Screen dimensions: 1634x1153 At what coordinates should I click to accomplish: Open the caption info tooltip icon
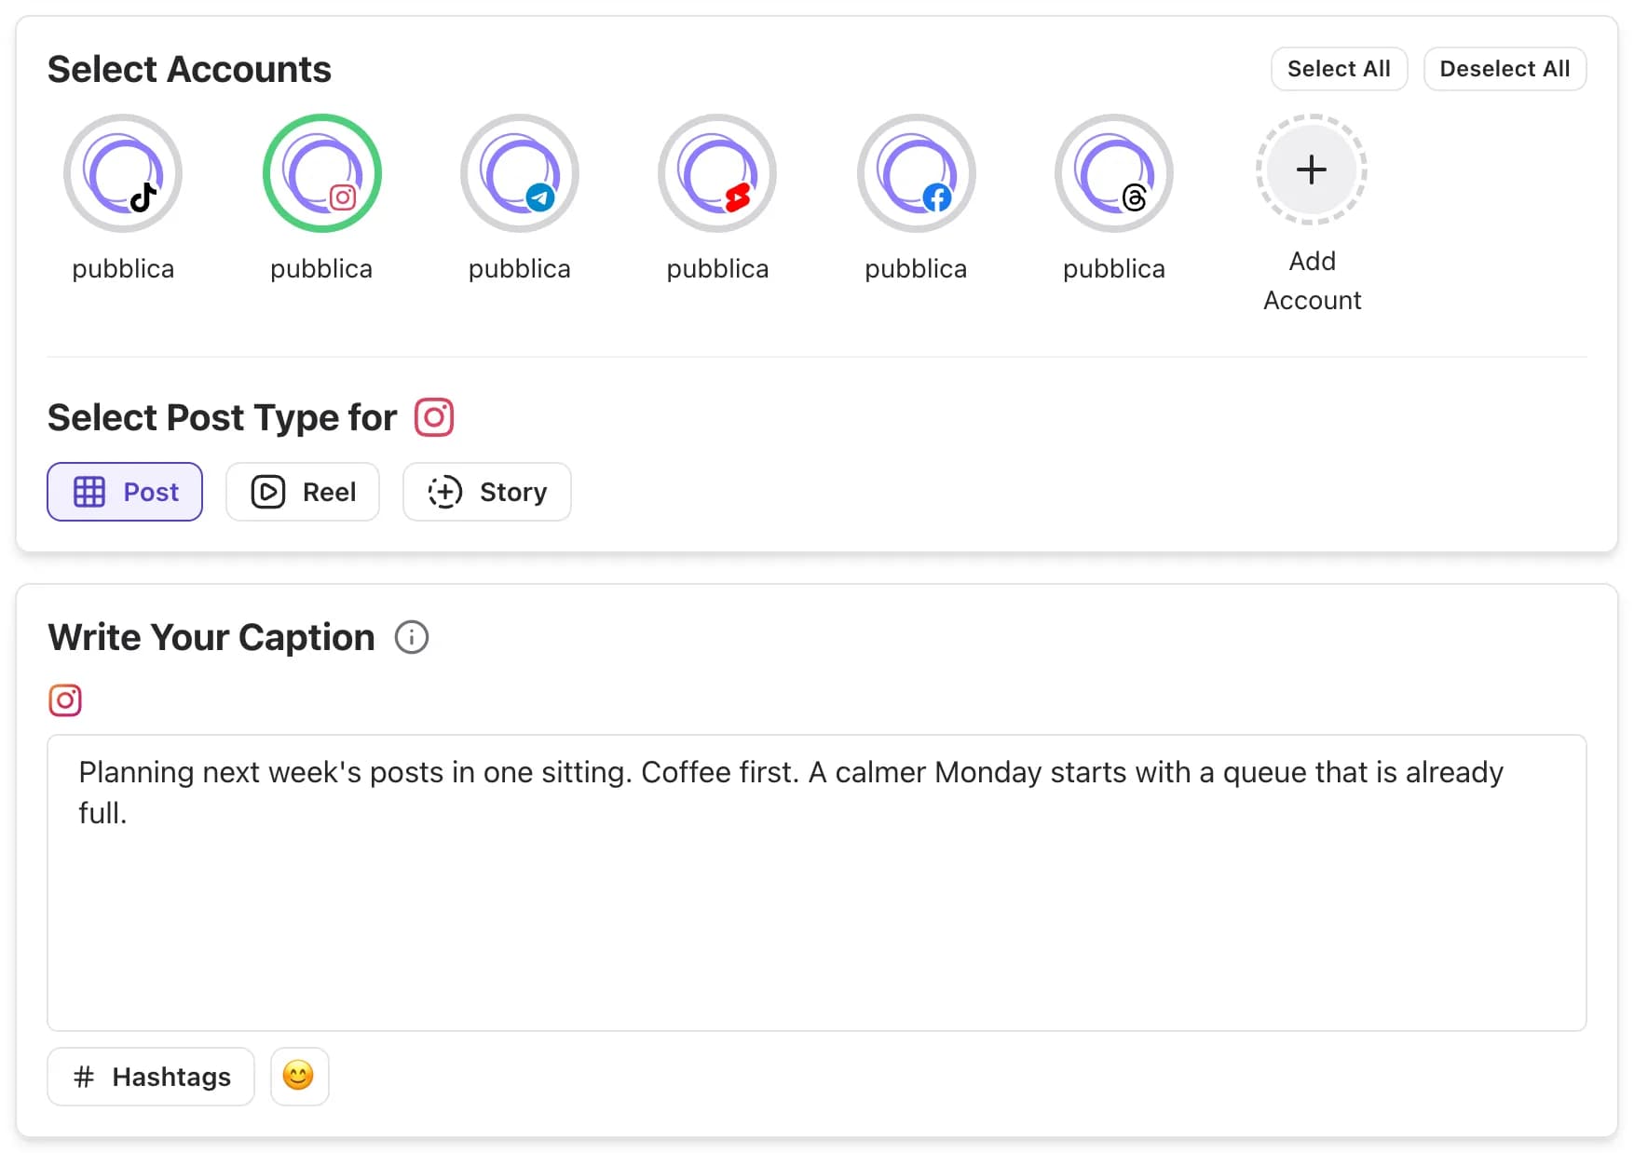click(x=412, y=637)
